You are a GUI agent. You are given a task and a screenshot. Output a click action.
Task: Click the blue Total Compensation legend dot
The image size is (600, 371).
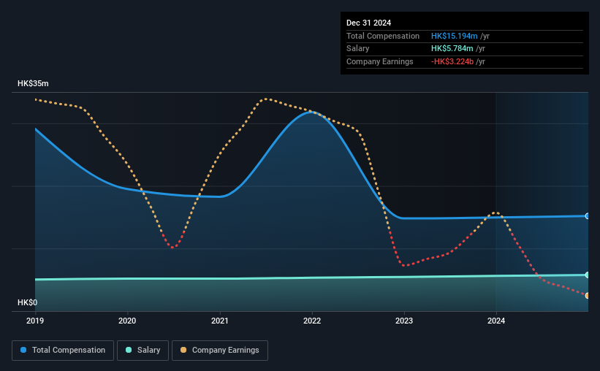[x=23, y=350]
